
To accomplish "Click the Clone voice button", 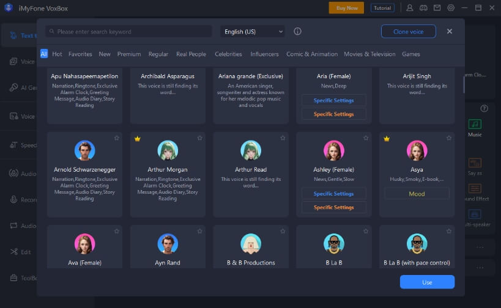I will (409, 31).
